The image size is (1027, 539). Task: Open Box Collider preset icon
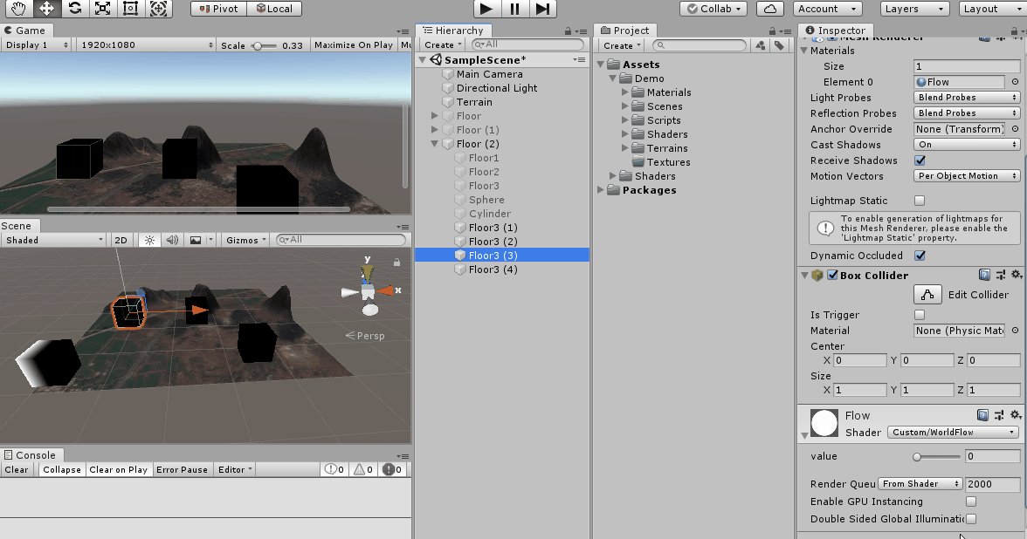point(1000,276)
